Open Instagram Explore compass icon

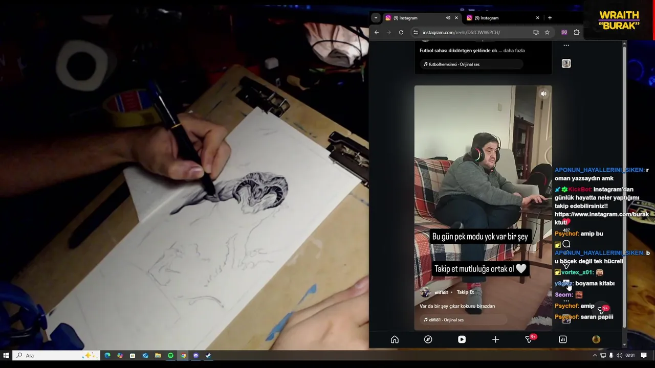[x=428, y=339]
